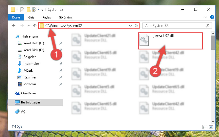Viewport: 219px width, 137px height.
Task: Expand the ribbon with the chevron
Action: pos(206,17)
